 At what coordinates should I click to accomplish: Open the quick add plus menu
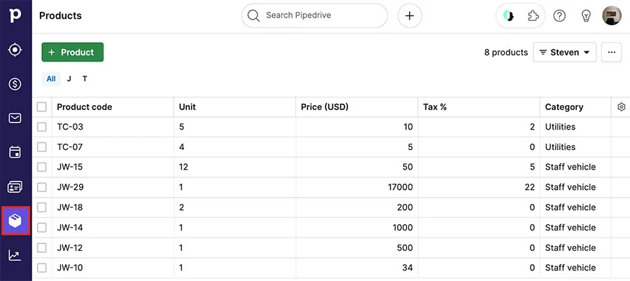click(x=409, y=15)
